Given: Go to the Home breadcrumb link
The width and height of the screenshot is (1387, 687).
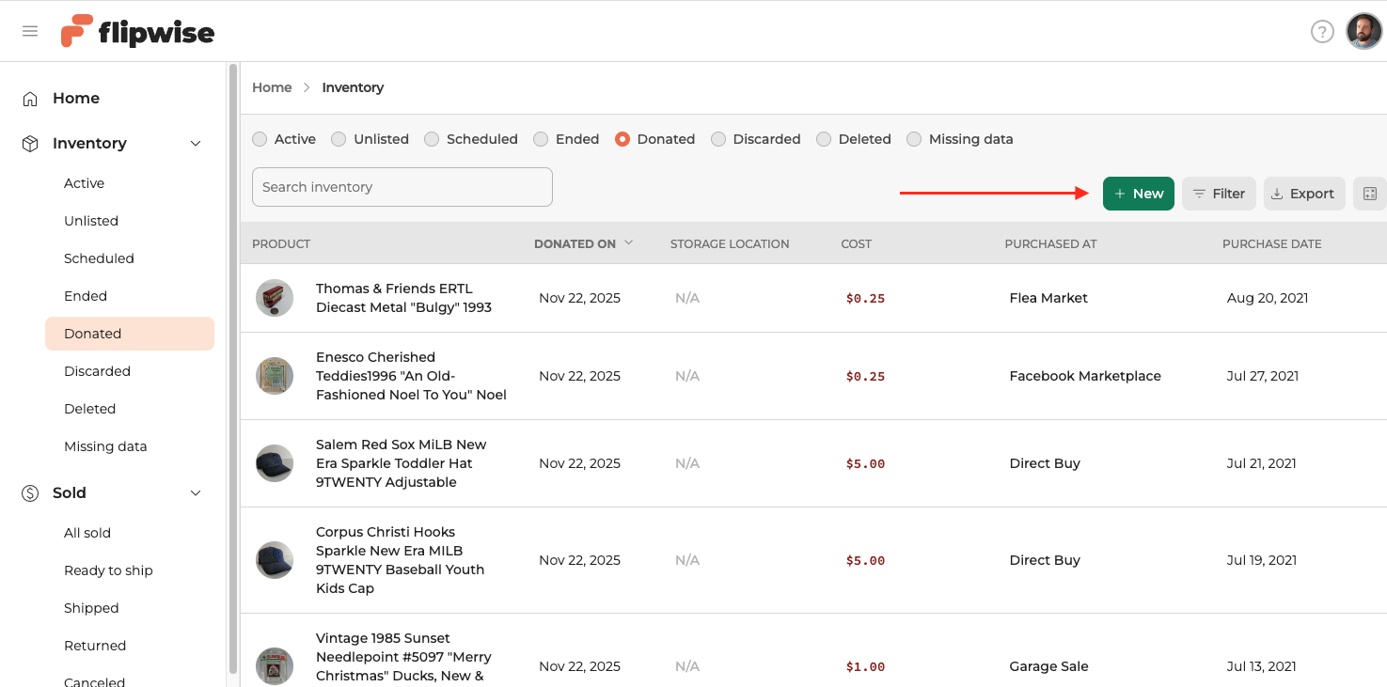Looking at the screenshot, I should (x=272, y=87).
